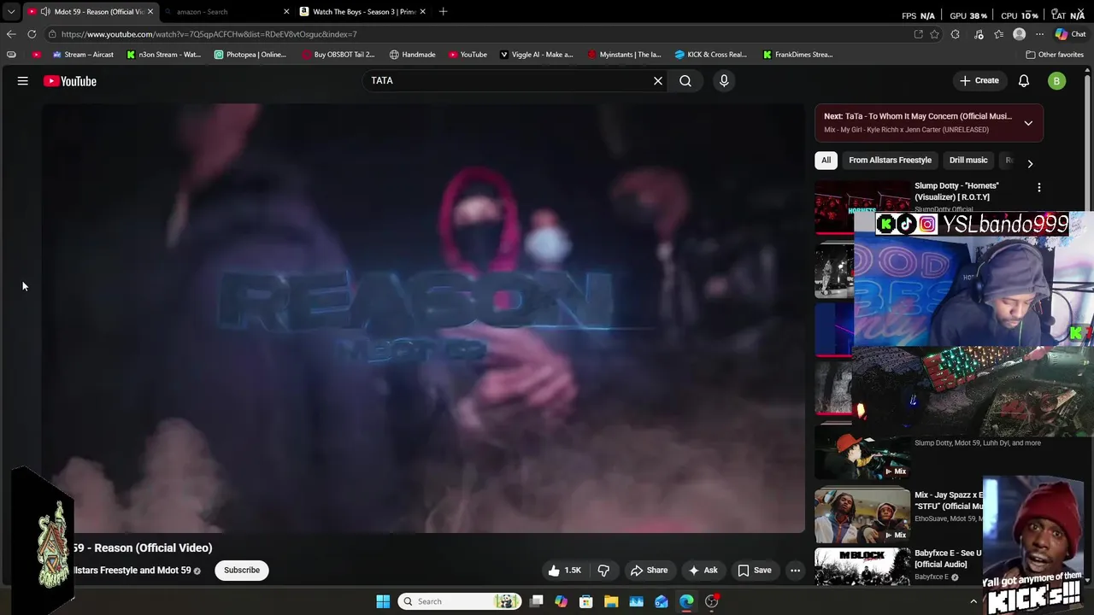Open the Myinstants bookmark

pyautogui.click(x=624, y=55)
